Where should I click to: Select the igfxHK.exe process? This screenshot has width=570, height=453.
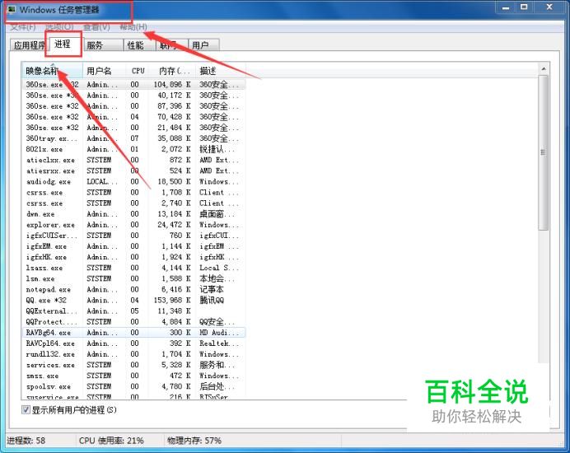[x=133, y=257]
